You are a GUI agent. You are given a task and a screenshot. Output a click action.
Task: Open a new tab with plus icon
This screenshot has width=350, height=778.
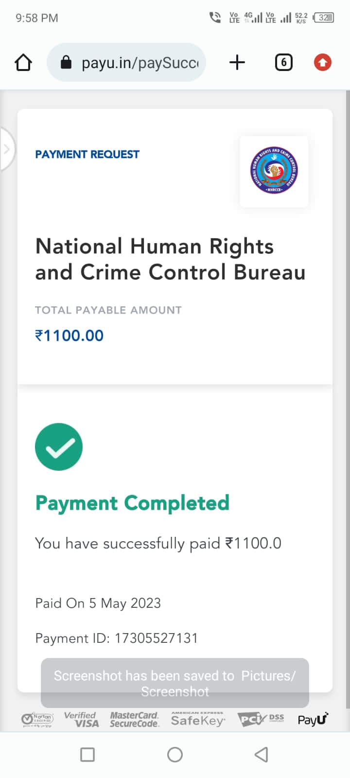coord(237,62)
